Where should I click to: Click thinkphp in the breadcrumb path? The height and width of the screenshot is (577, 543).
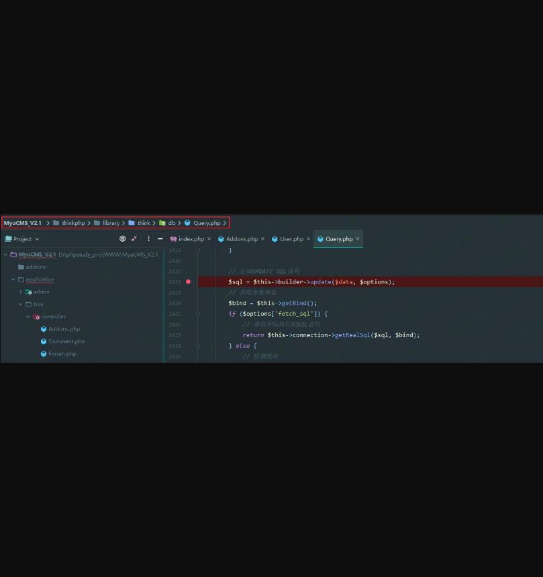coord(73,223)
